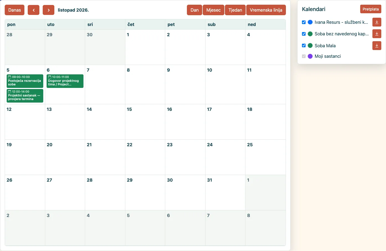The width and height of the screenshot is (386, 251).
Task: Switch to Mjesec view
Action: point(214,10)
